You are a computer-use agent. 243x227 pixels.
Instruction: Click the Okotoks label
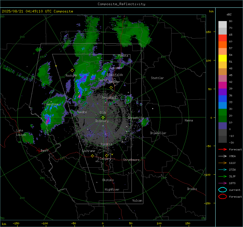(x=108, y=180)
